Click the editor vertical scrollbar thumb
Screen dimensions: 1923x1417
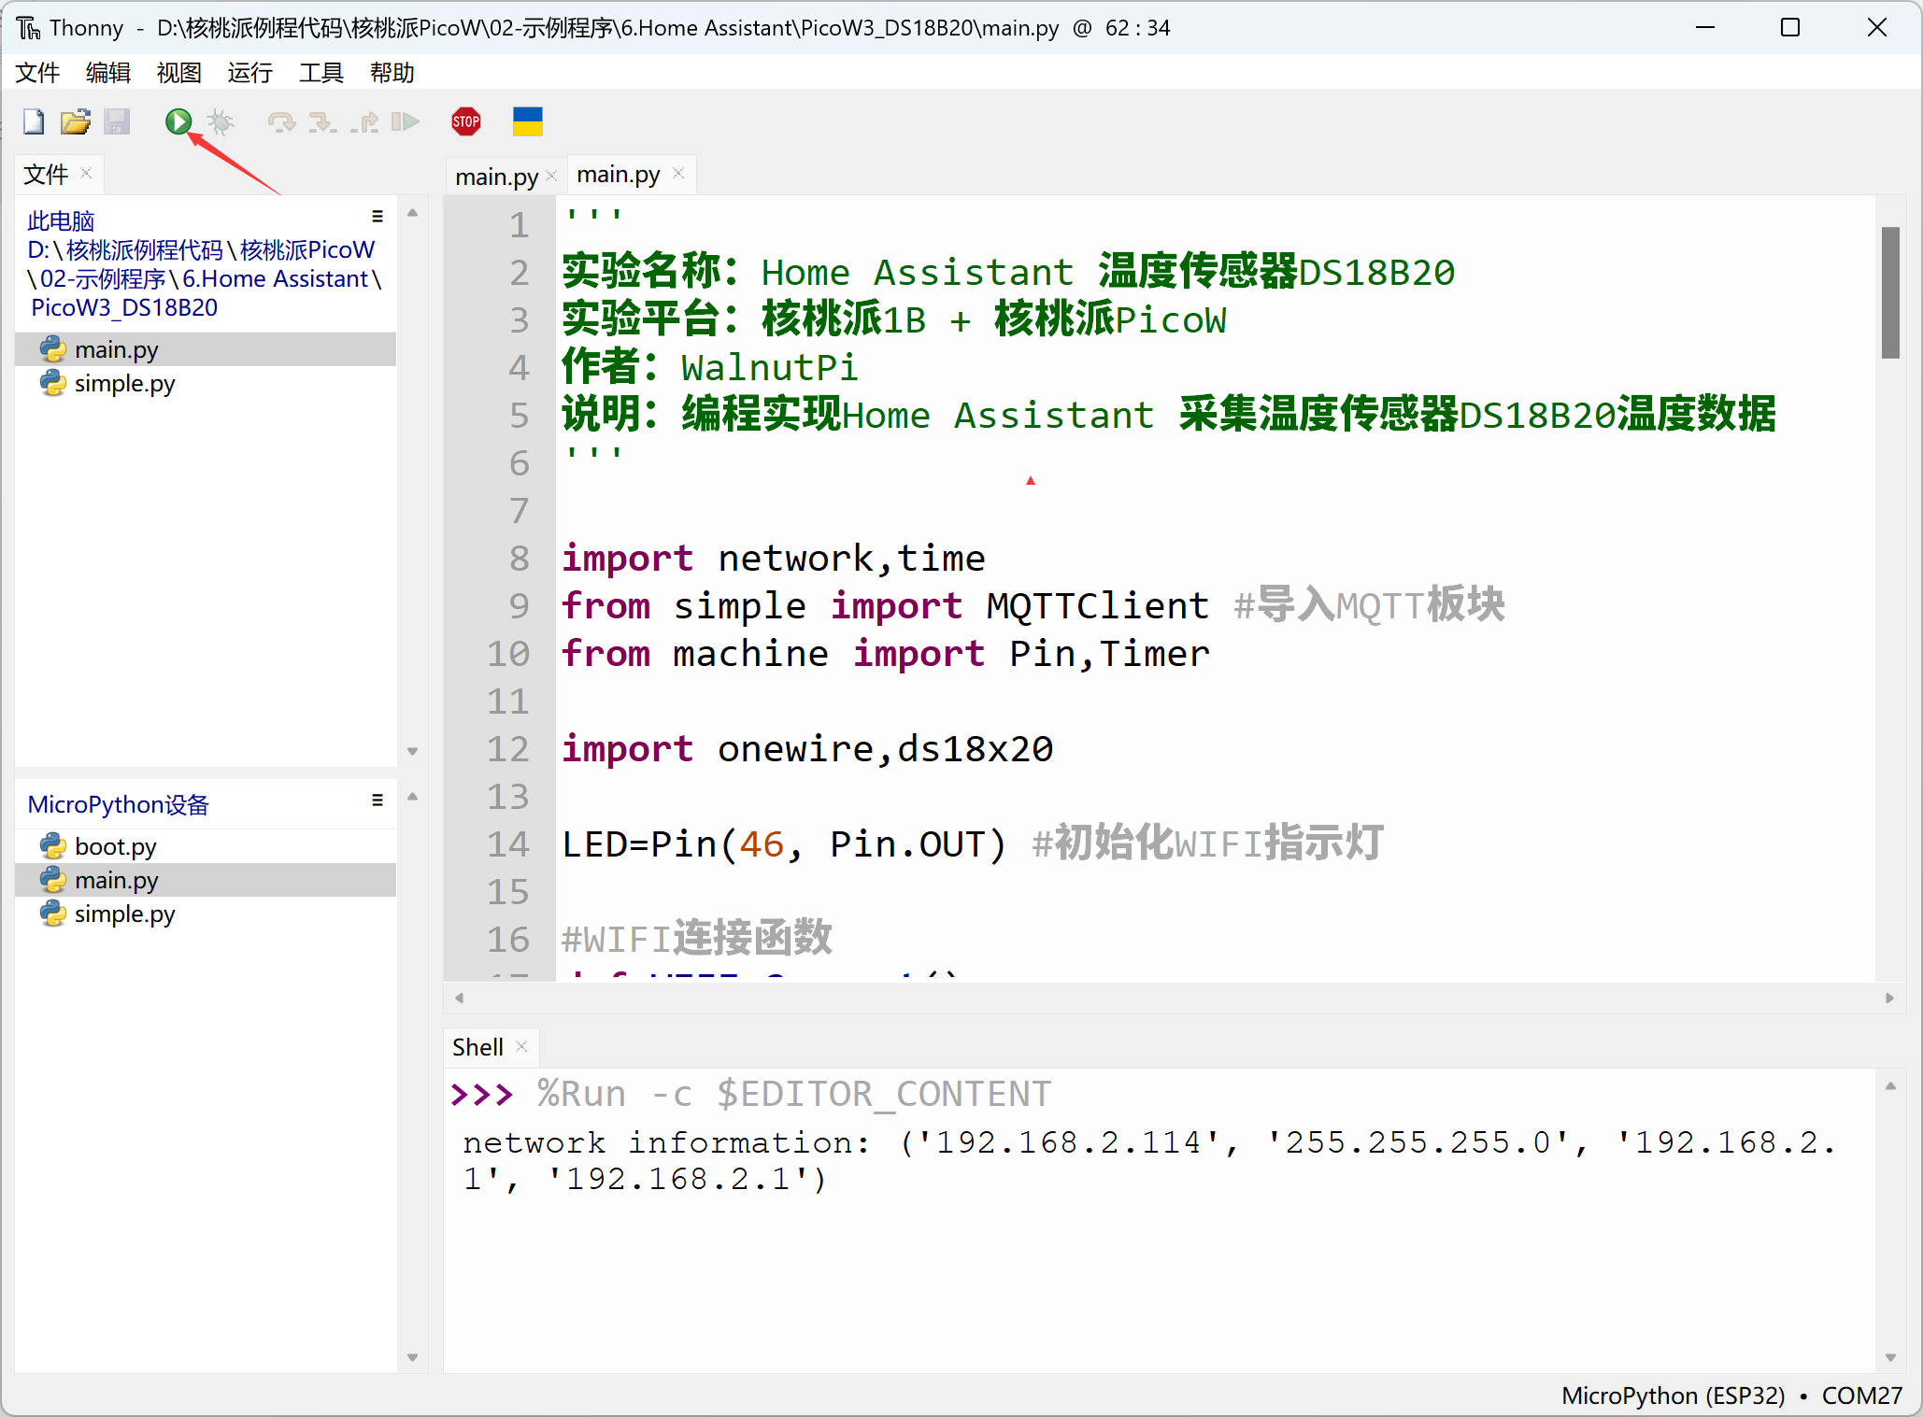tap(1890, 292)
